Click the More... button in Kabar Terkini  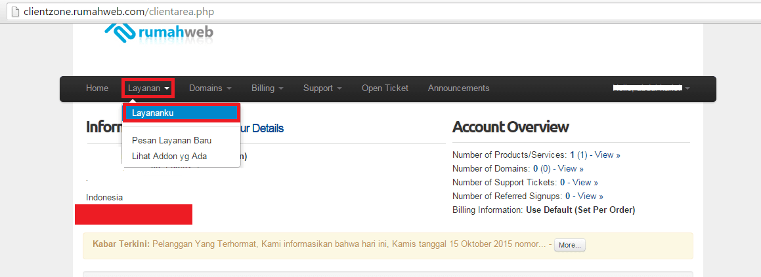tap(570, 245)
